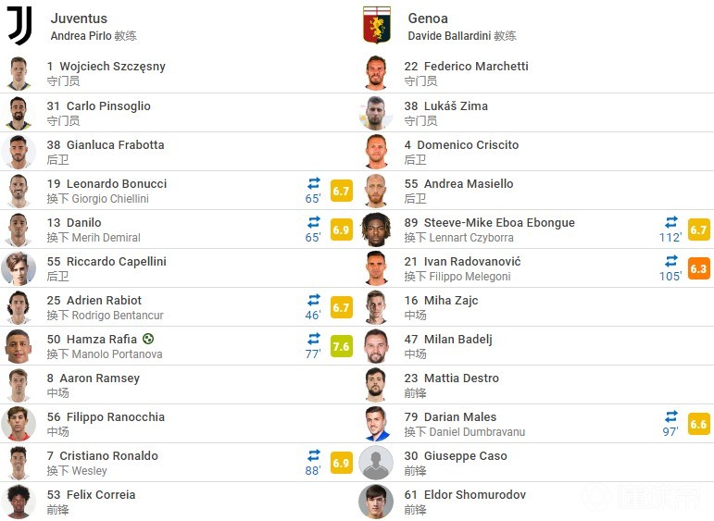714x521 pixels.
Task: Click Riccardo Capellini's player photo
Action: (19, 268)
